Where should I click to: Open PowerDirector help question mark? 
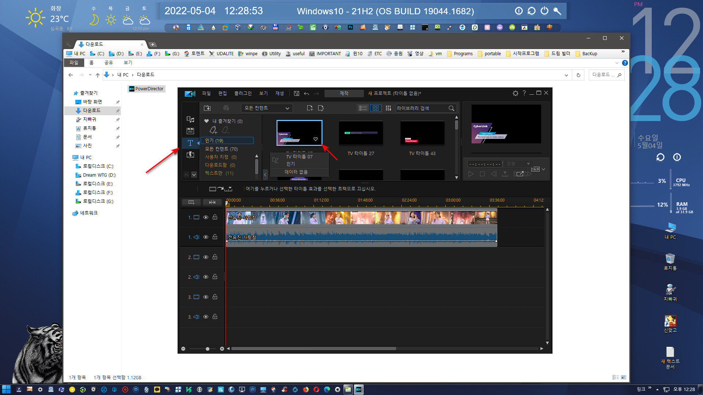point(524,93)
